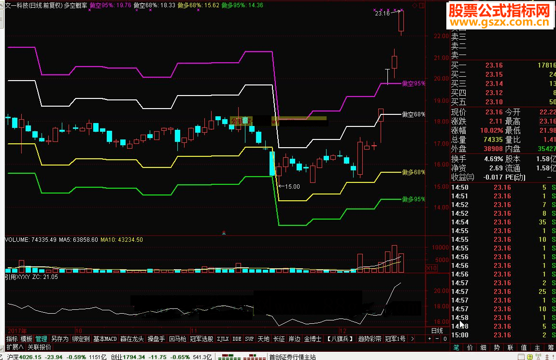The height and width of the screenshot is (360, 556).
Task: Toggle the 扩展∧ expand panel button
Action: [15, 347]
